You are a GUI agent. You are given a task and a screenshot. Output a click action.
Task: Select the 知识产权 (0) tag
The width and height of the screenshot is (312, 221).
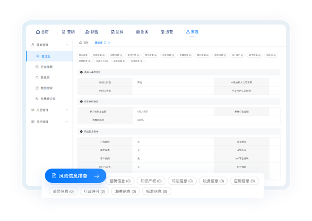151,181
